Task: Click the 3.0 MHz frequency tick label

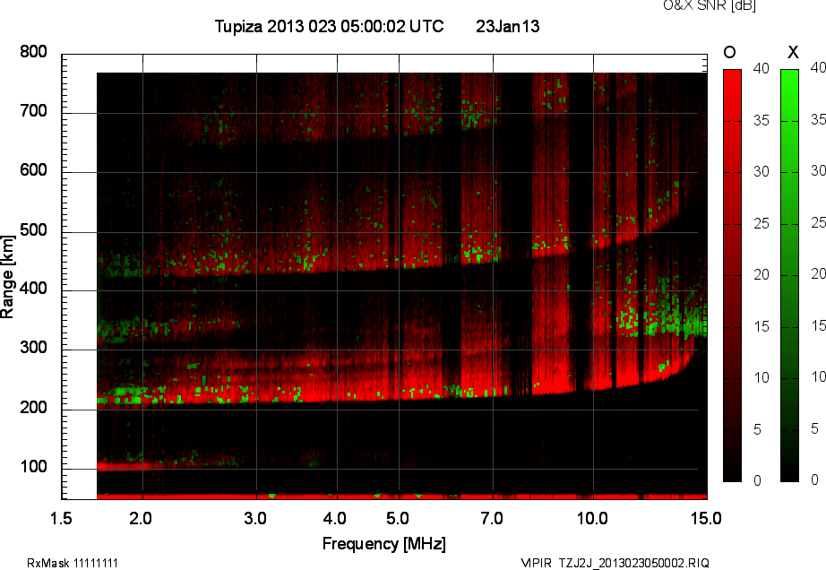Action: (255, 518)
